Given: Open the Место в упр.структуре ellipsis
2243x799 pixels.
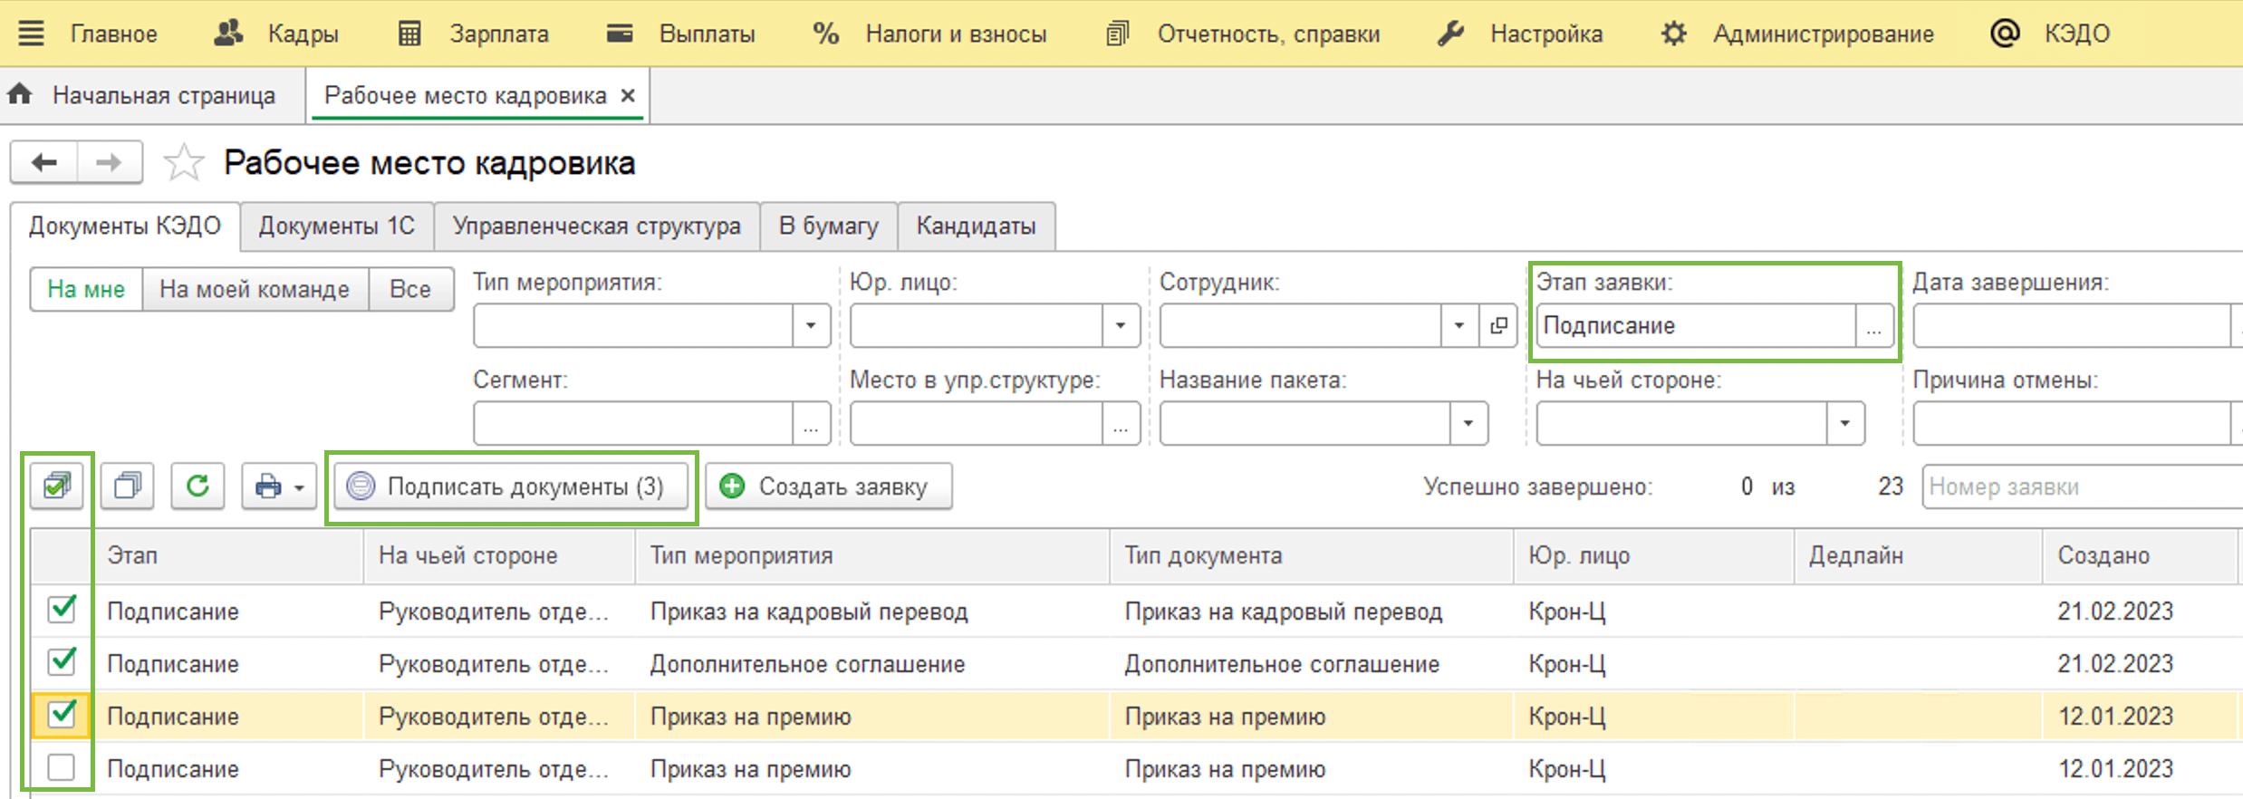Looking at the screenshot, I should [1121, 424].
